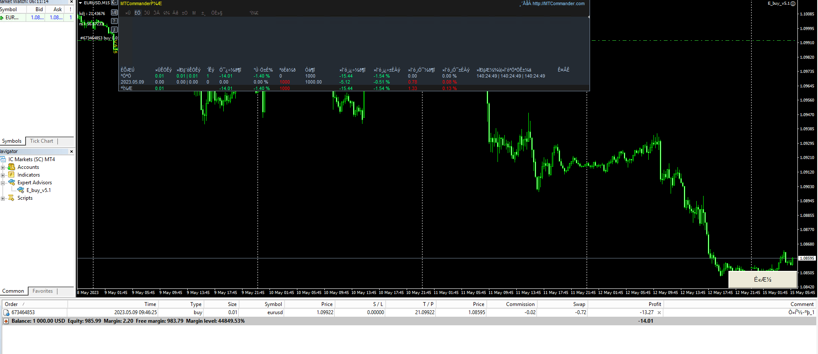Switch to the Common tab in Navigator
The height and width of the screenshot is (354, 818).
coord(13,291)
